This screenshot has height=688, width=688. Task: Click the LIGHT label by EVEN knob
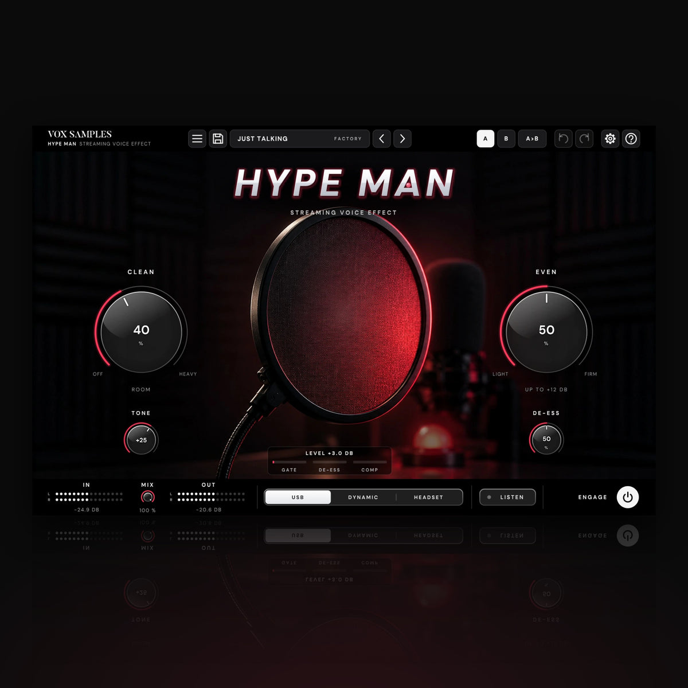click(x=501, y=374)
